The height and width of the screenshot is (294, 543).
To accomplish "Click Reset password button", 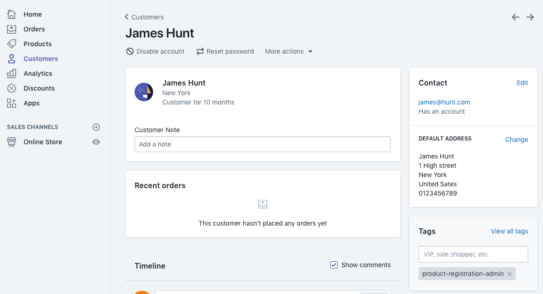I will click(x=225, y=51).
